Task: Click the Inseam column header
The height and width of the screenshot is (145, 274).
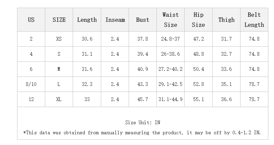Action: click(x=115, y=20)
